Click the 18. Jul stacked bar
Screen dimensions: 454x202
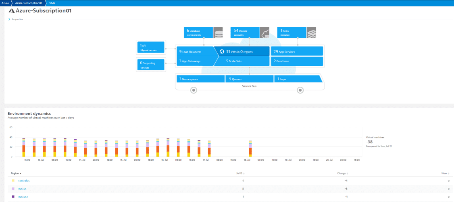tap(250, 149)
